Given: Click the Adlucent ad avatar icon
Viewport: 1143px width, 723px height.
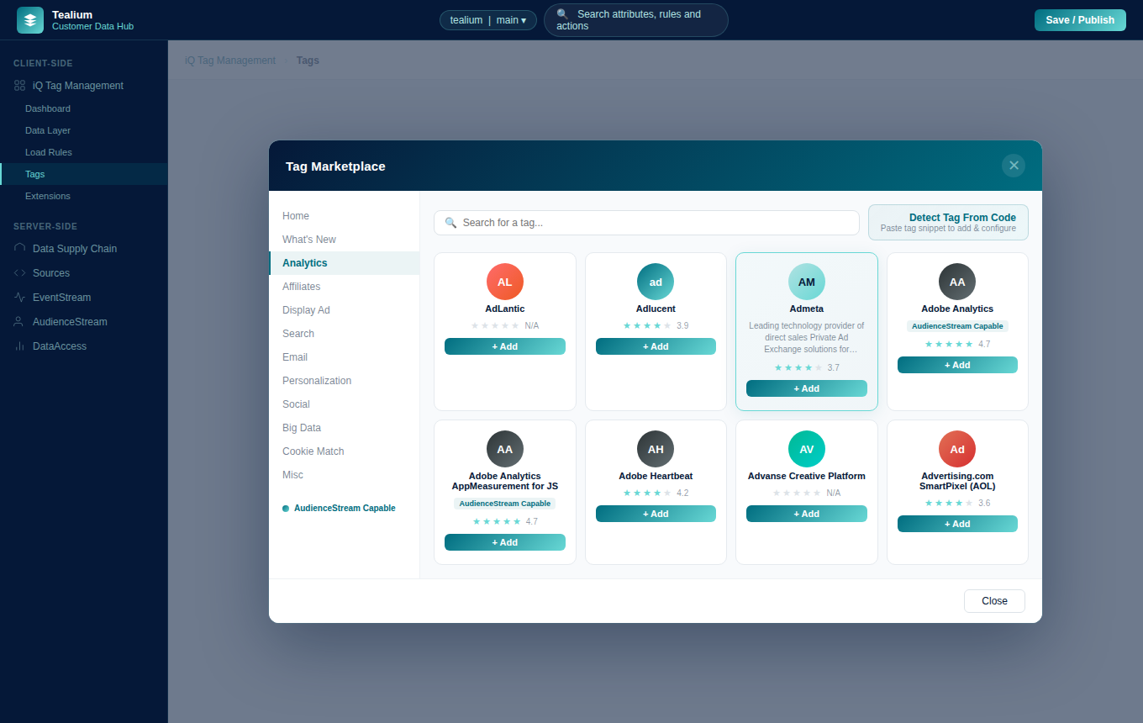Looking at the screenshot, I should coord(656,282).
